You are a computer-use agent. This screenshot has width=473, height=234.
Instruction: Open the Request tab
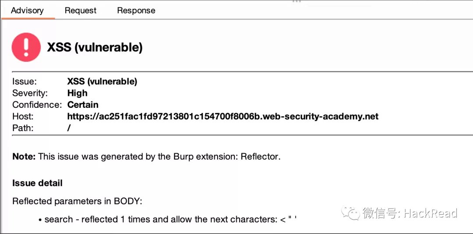81,11
